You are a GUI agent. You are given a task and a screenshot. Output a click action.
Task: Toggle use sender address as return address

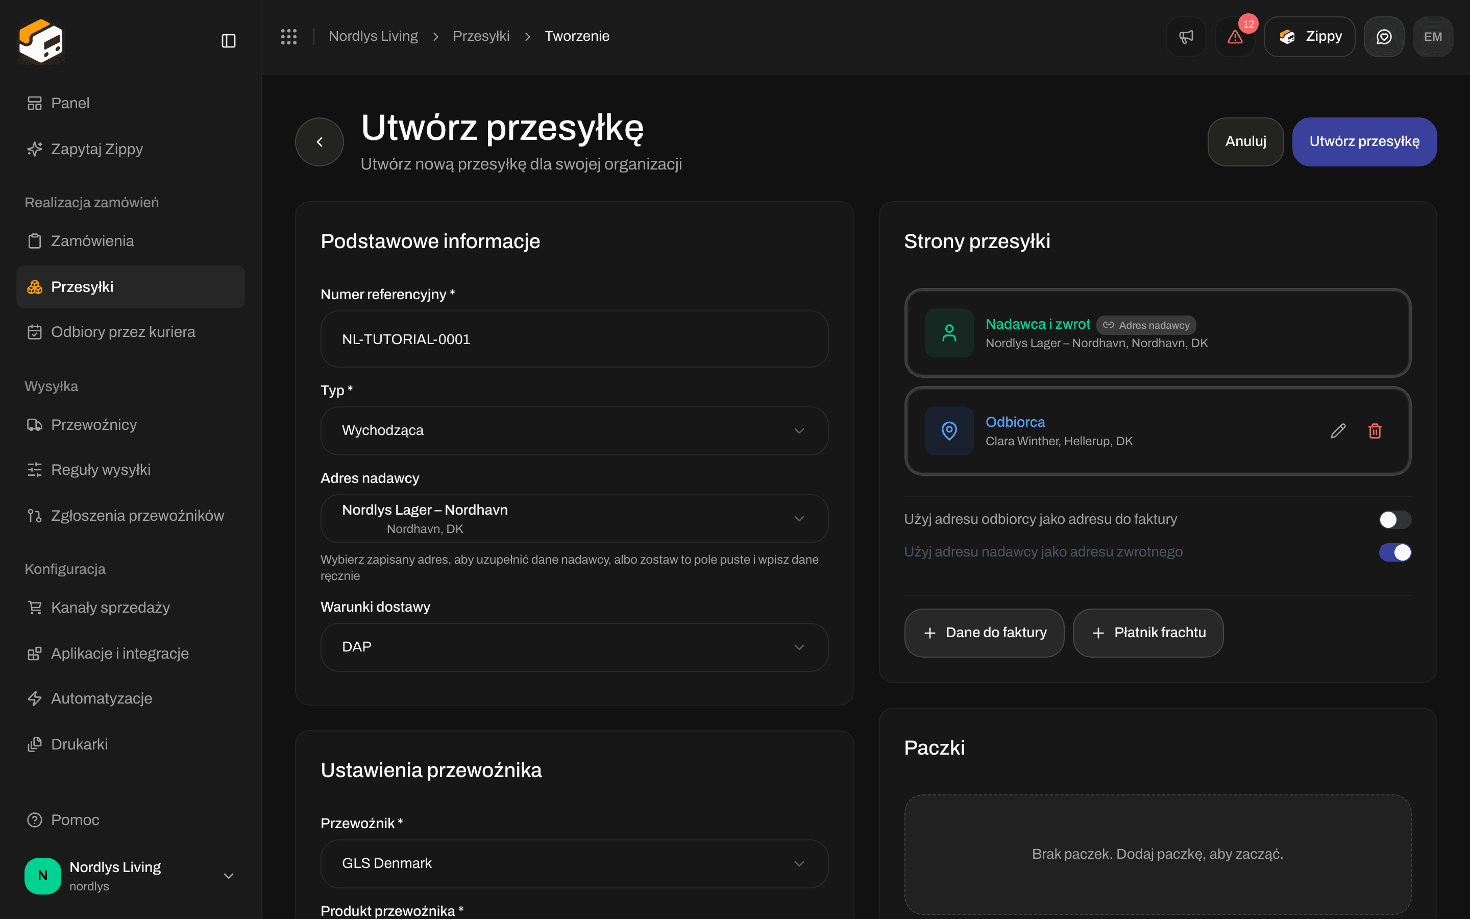[1394, 552]
